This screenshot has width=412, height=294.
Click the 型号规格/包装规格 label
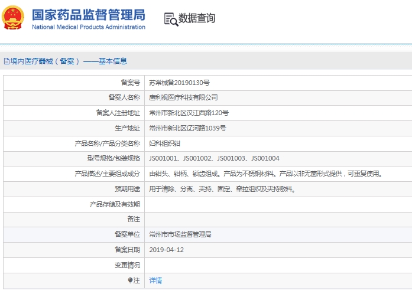coord(113,158)
